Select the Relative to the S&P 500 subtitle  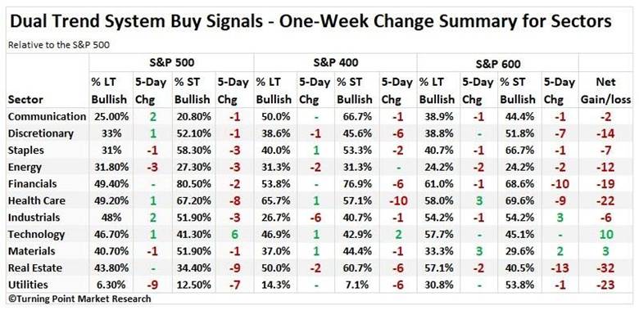pyautogui.click(x=59, y=45)
